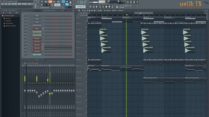209x117 pixels.
Task: Select the playlist Delete tool
Action: 87,10
